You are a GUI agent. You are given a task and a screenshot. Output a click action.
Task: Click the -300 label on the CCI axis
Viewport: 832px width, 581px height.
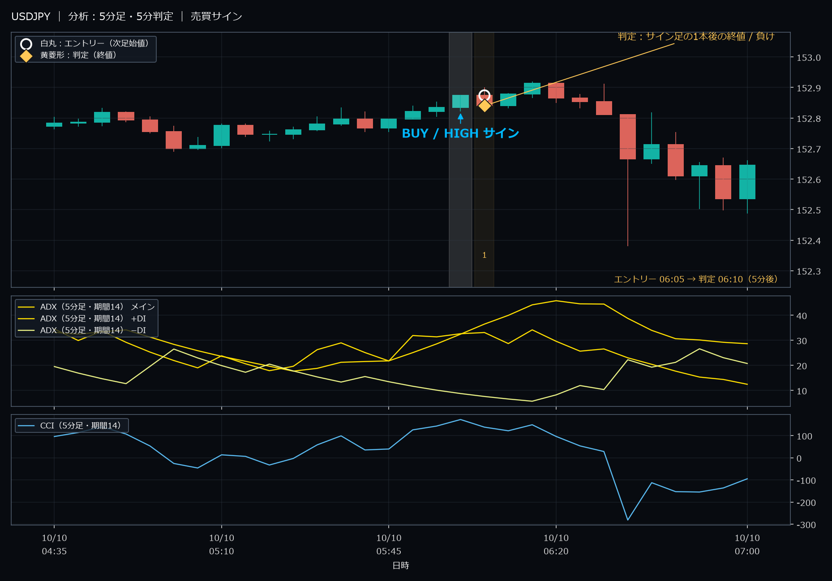click(806, 525)
